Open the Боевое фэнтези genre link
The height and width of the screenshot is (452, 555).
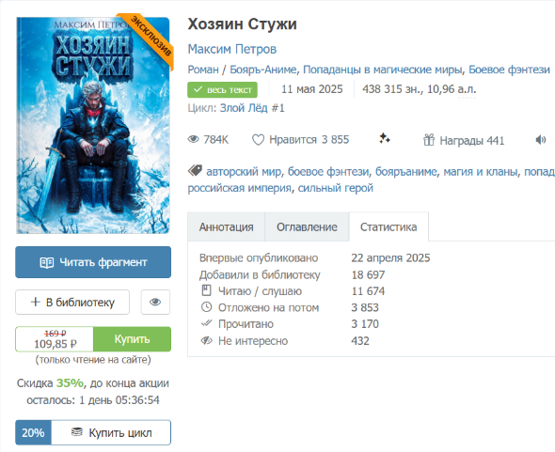pyautogui.click(x=509, y=70)
